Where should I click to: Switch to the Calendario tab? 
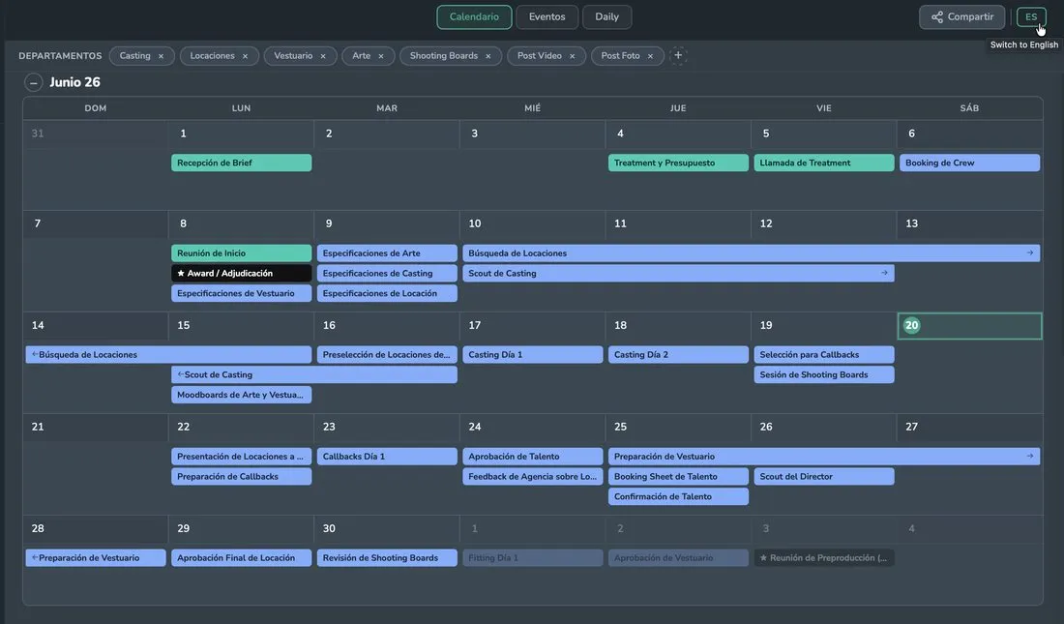474,17
